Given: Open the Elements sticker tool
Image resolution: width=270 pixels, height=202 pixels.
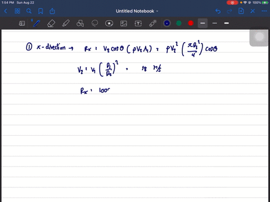Looking at the screenshot, I should (x=109, y=24).
